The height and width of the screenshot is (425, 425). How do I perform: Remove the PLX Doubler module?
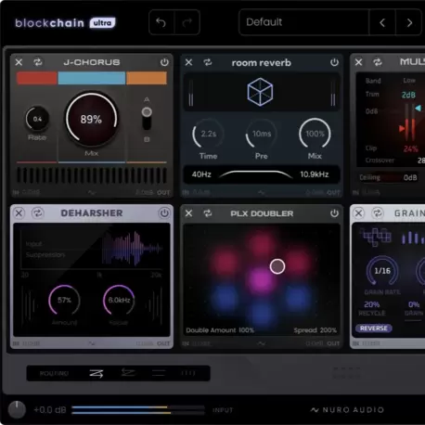pyautogui.click(x=188, y=213)
